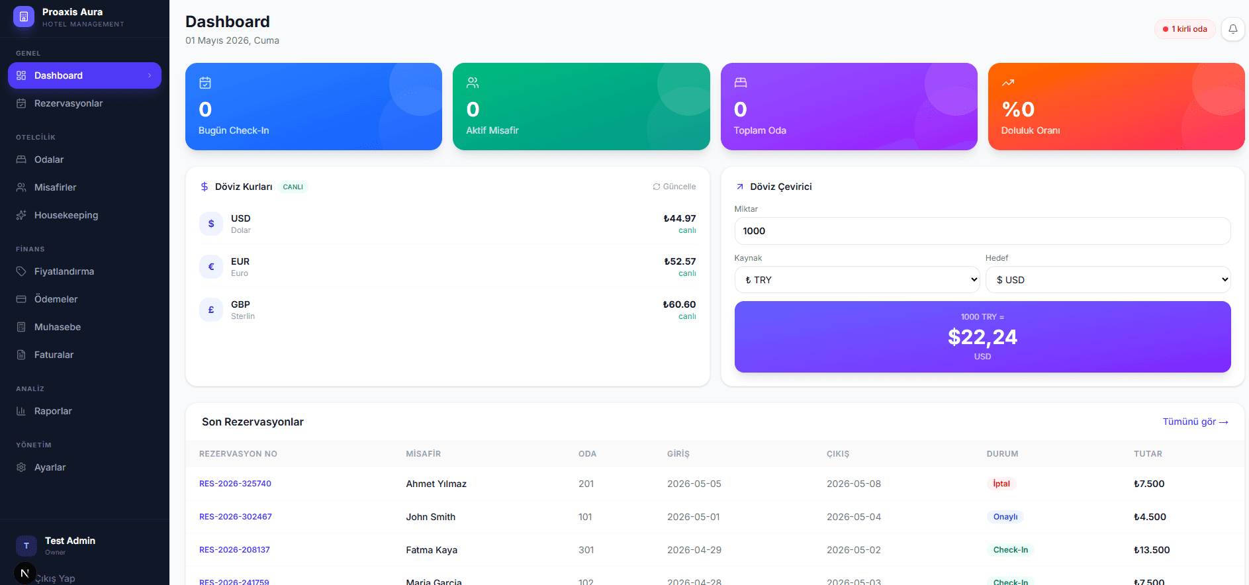Click the EUR rate ₺52.57
Viewport: 1249px width, 585px height.
pyautogui.click(x=680, y=261)
